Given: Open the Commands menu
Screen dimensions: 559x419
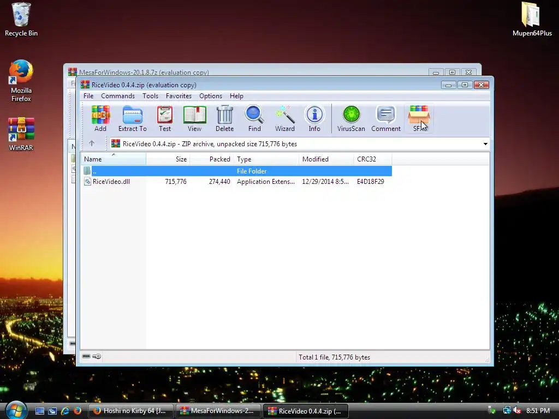Looking at the screenshot, I should pos(118,96).
